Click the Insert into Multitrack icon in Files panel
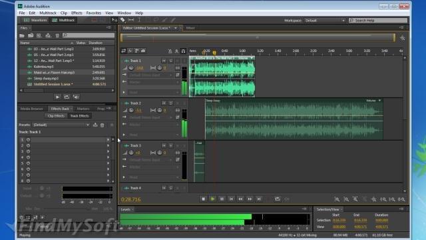The image size is (426, 240). click(49, 35)
